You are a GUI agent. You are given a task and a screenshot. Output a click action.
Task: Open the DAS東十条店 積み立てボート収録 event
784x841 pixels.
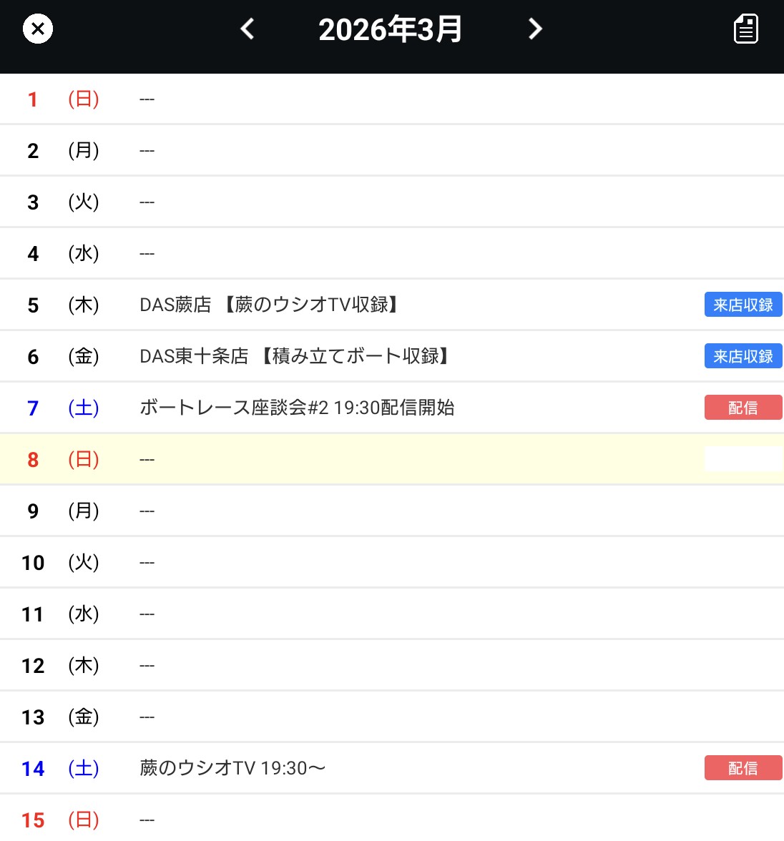coord(293,356)
